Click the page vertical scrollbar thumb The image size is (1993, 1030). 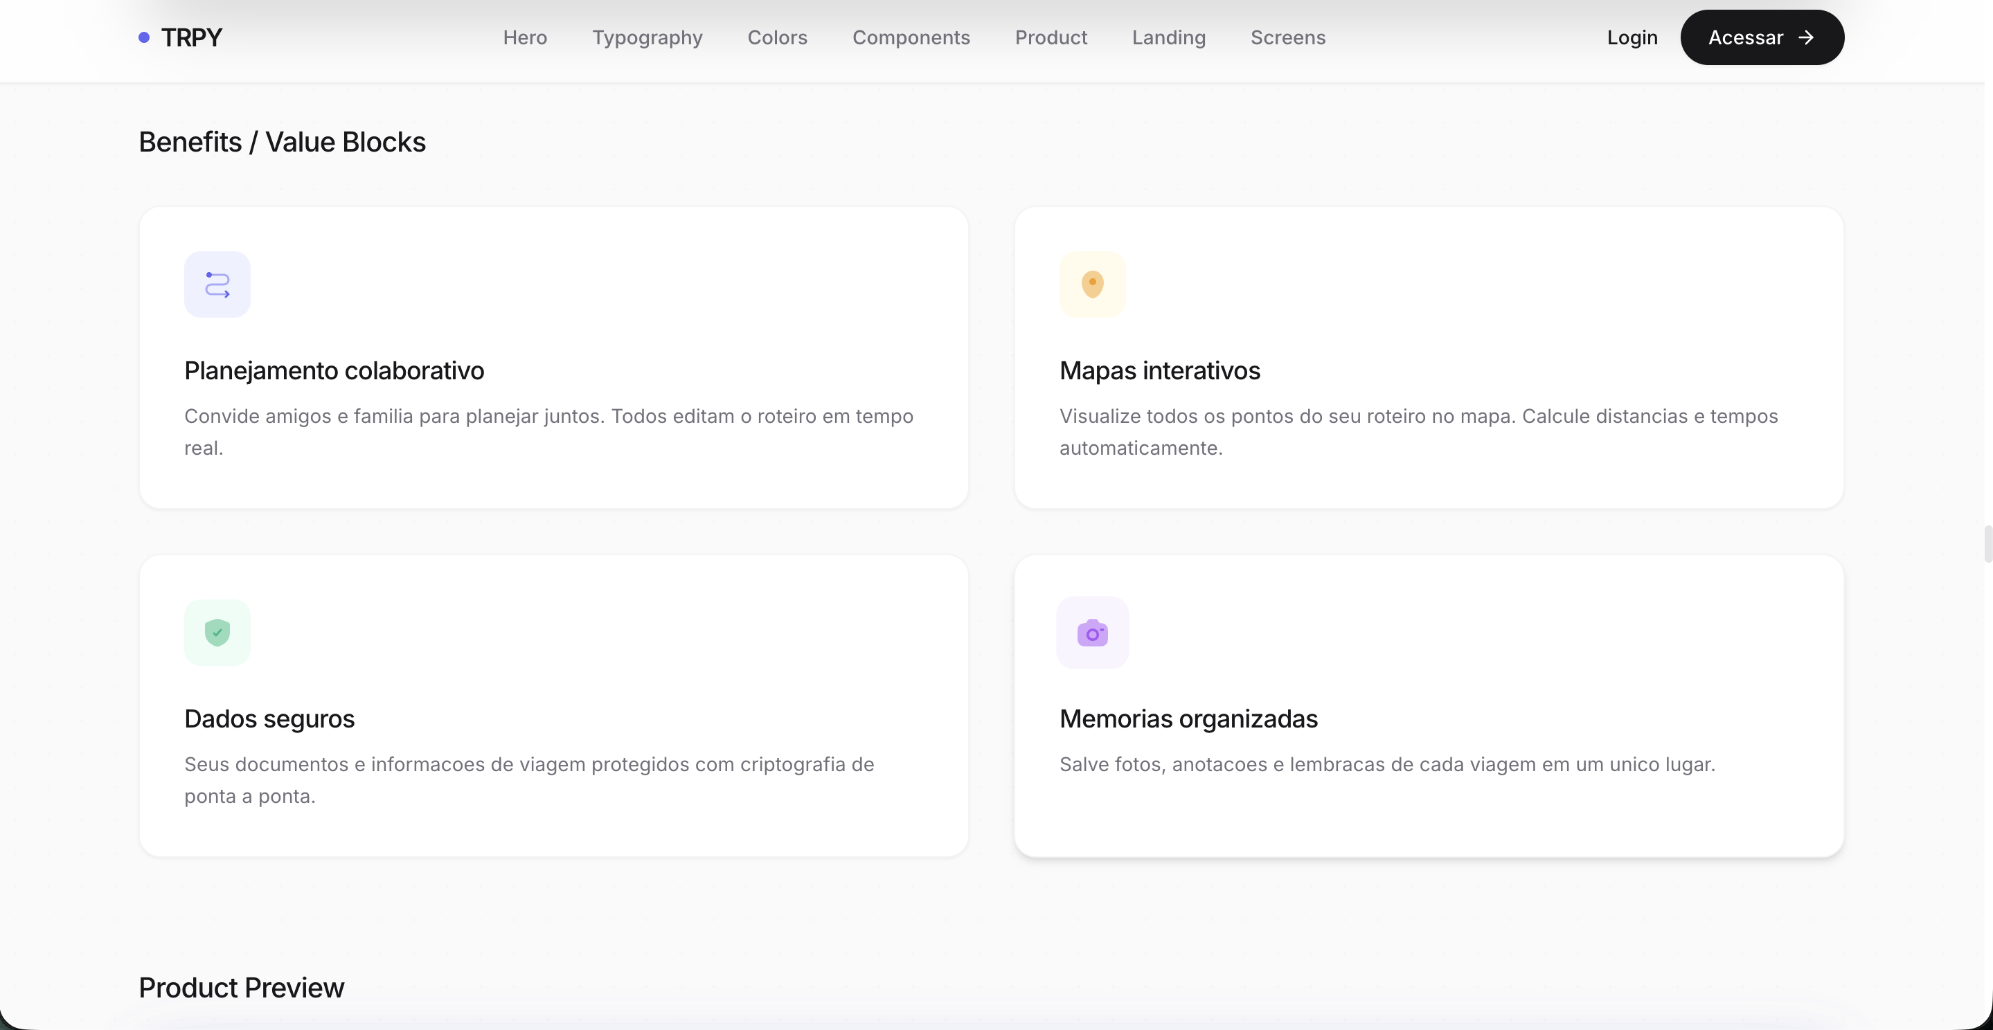coord(1987,544)
